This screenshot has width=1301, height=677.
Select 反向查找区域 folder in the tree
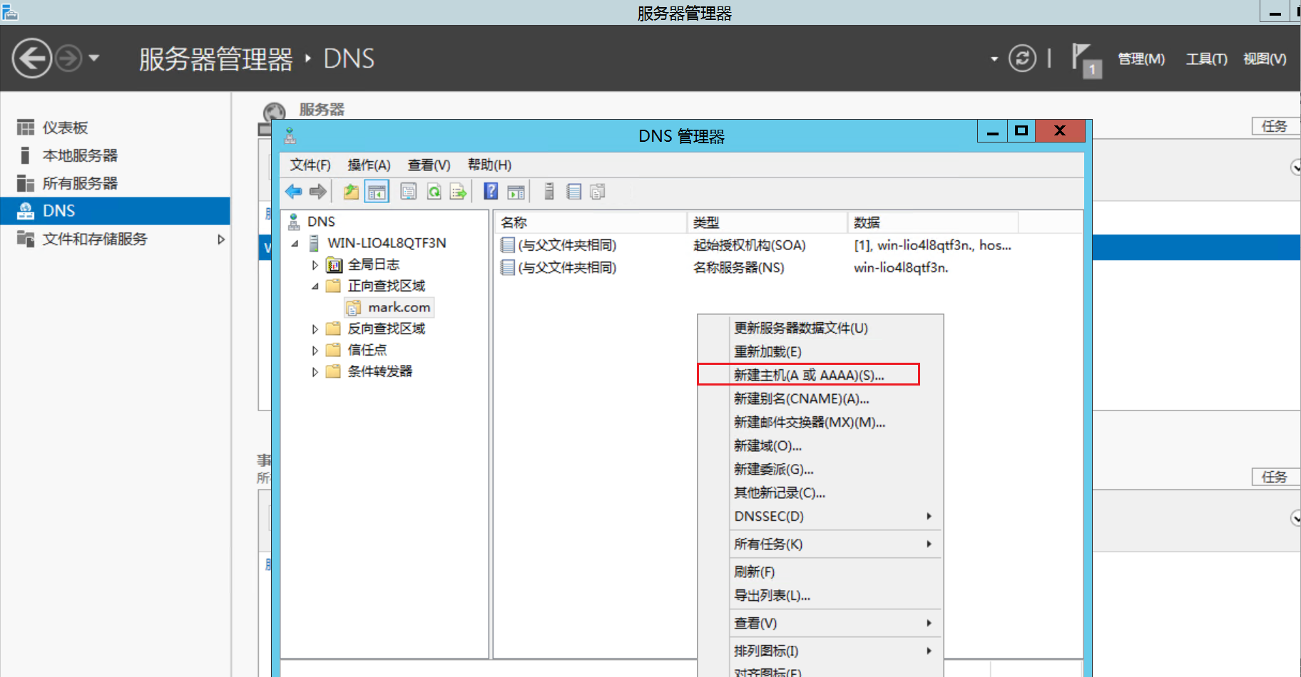[386, 329]
